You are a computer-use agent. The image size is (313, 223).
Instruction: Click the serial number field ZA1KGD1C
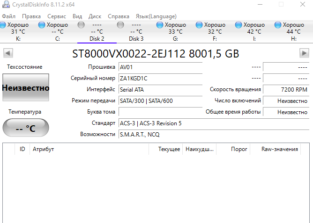161,78
